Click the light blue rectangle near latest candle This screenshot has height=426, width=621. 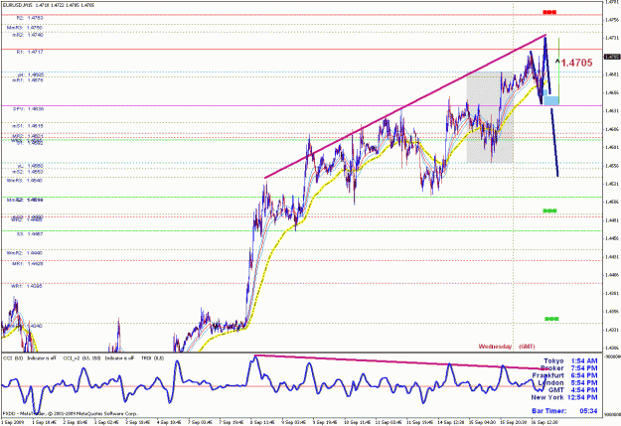click(551, 100)
